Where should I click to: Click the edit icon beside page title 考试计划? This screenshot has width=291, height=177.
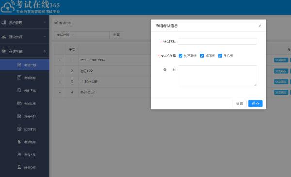[x=56, y=23]
